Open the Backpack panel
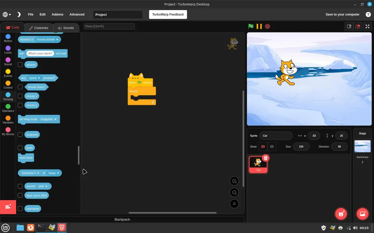This screenshot has height=233, width=374. coord(122,219)
